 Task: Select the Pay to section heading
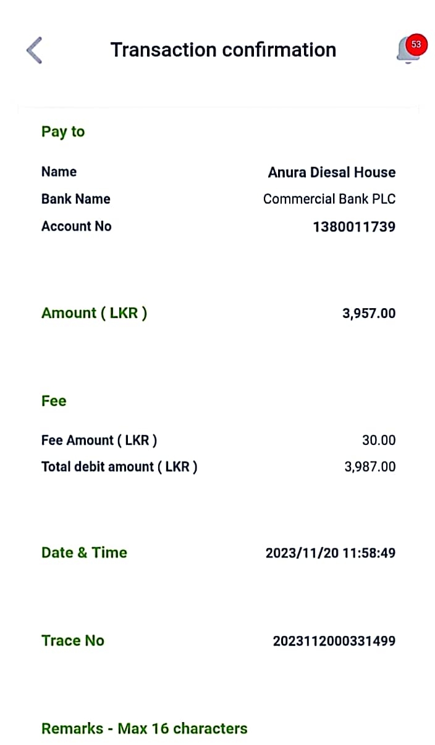point(63,132)
